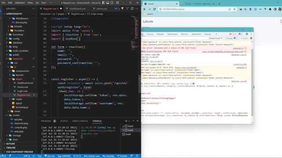Open the Selection menu

click(20, 3)
